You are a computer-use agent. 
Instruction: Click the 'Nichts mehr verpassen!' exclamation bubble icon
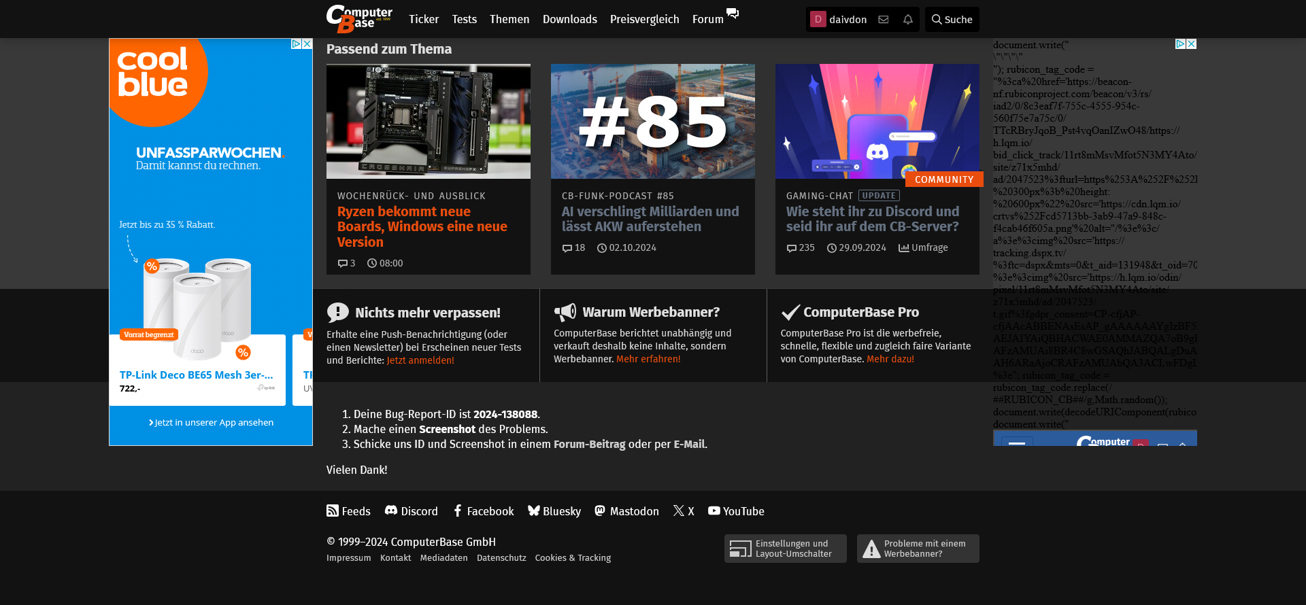(337, 313)
